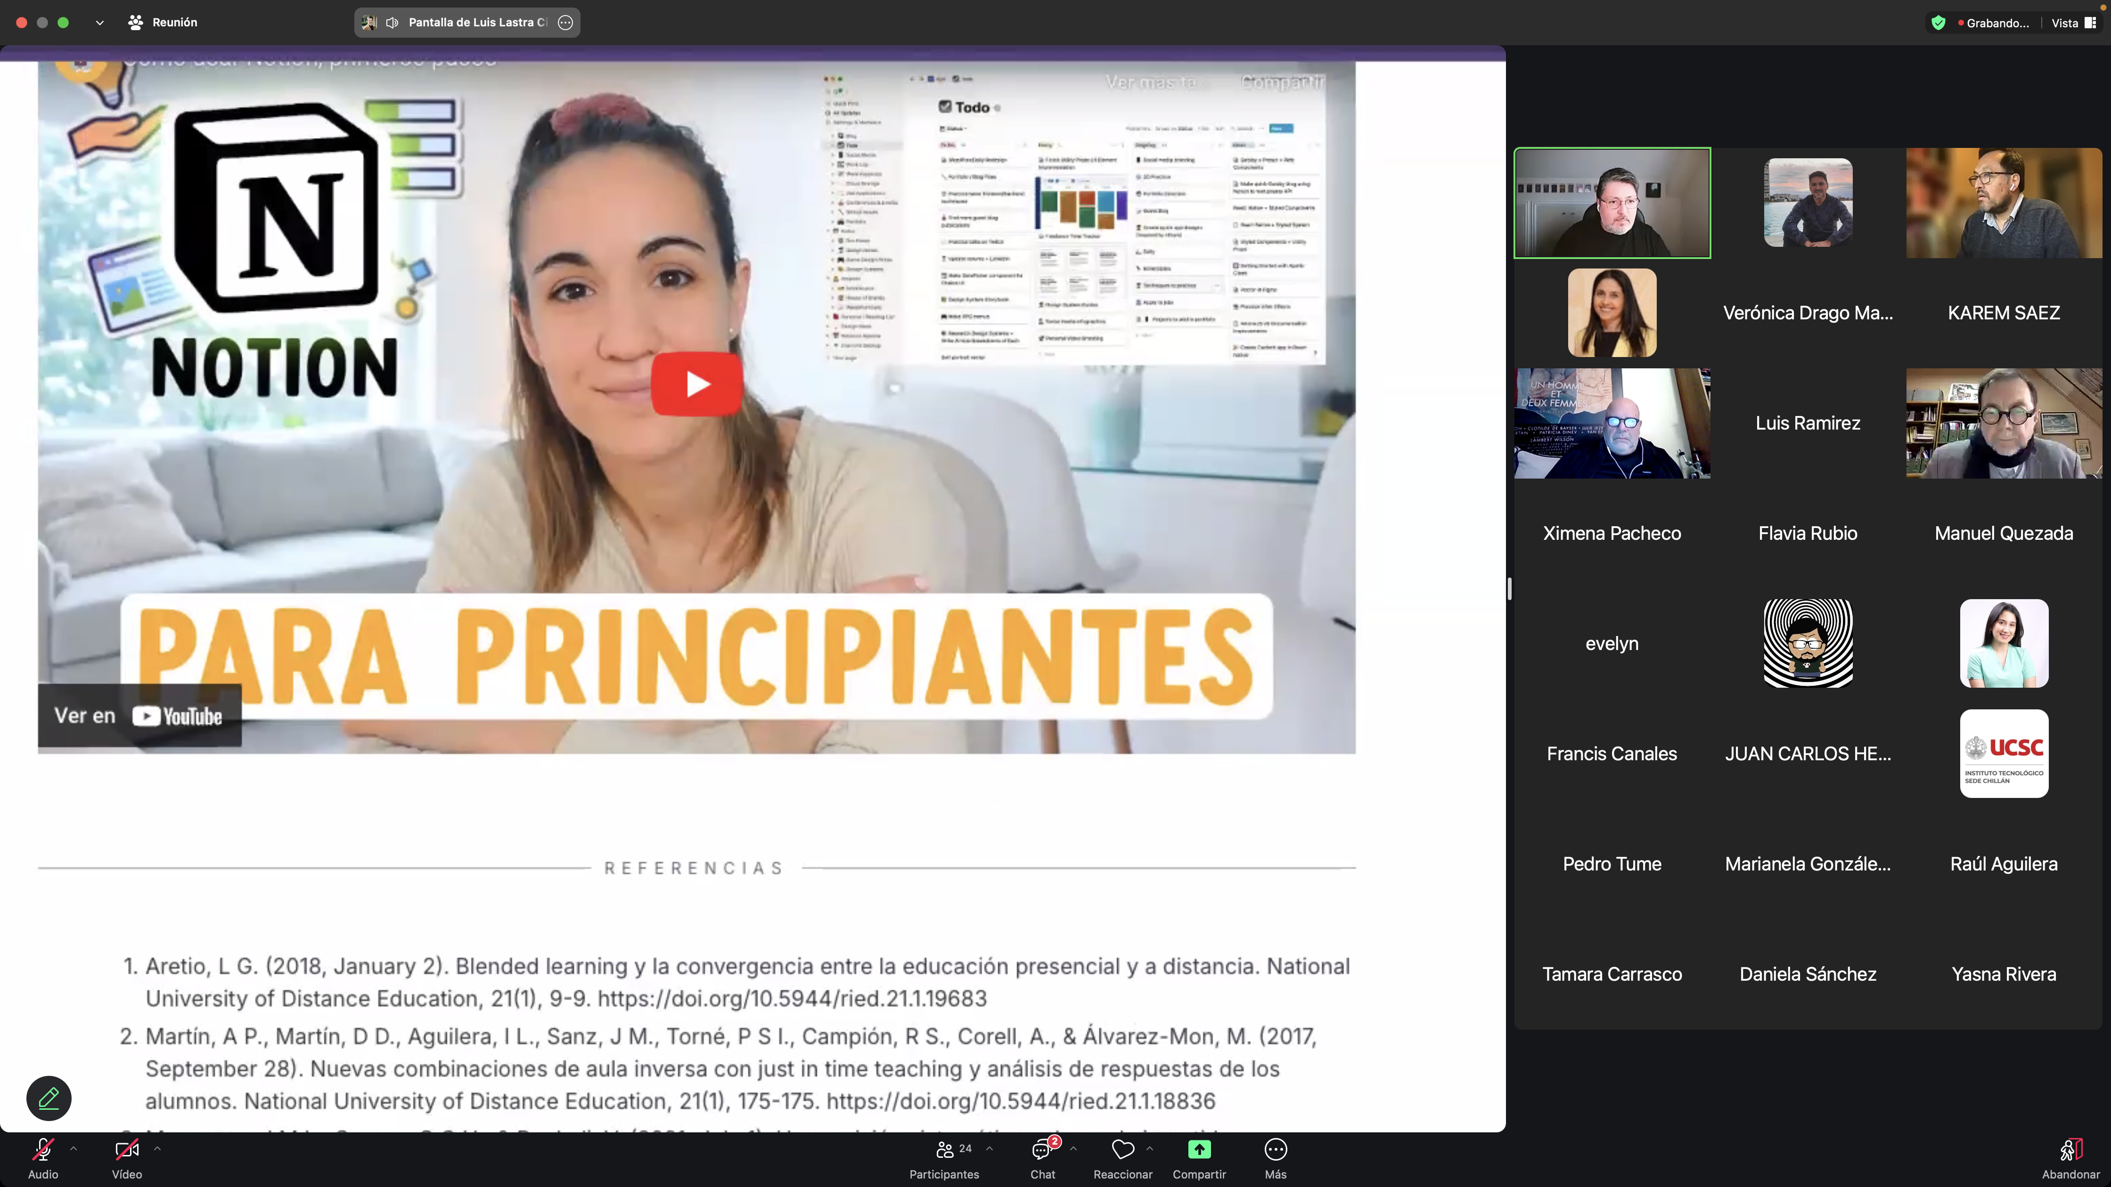Click the woman's avatar above Francis Canales' row
The height and width of the screenshot is (1187, 2111).
(x=2004, y=644)
